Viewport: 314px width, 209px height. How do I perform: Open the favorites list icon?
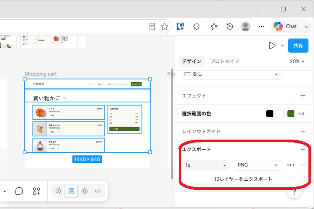[x=214, y=26]
